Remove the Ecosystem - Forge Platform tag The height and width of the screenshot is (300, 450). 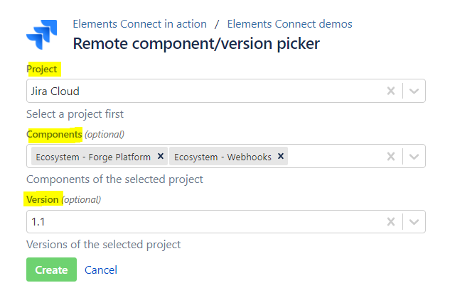(161, 157)
